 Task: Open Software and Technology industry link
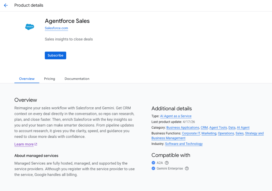(184, 144)
